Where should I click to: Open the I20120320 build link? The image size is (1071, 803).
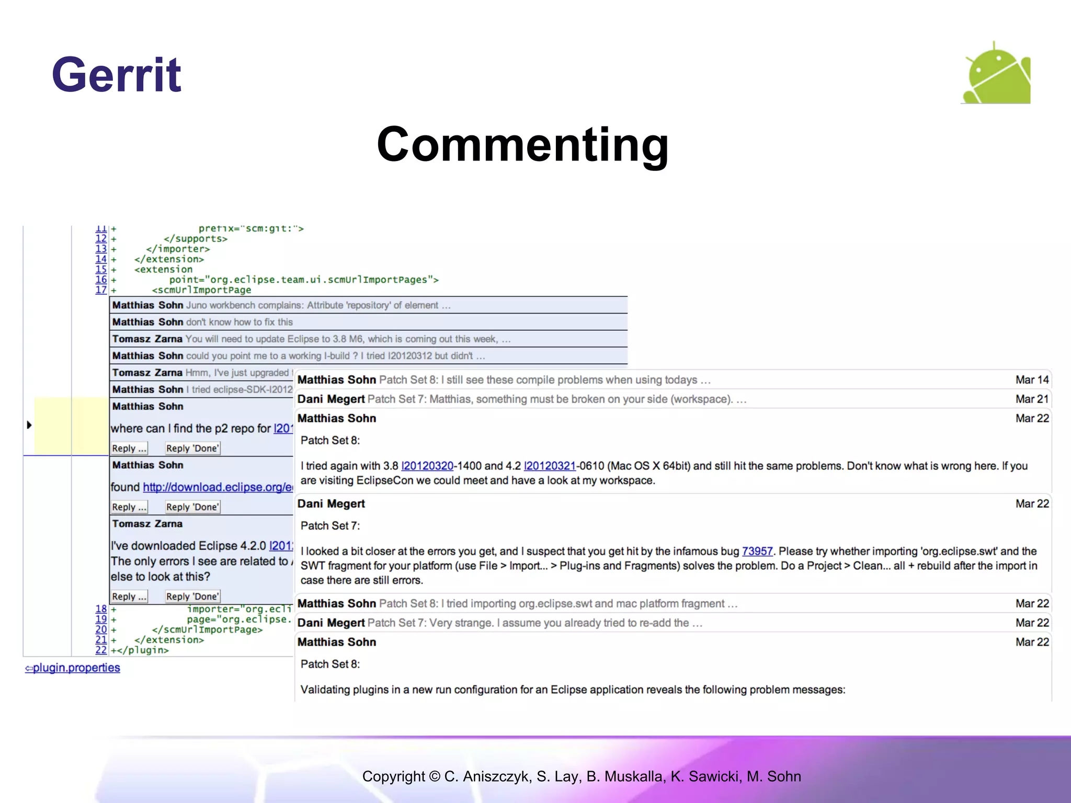pyautogui.click(x=427, y=466)
